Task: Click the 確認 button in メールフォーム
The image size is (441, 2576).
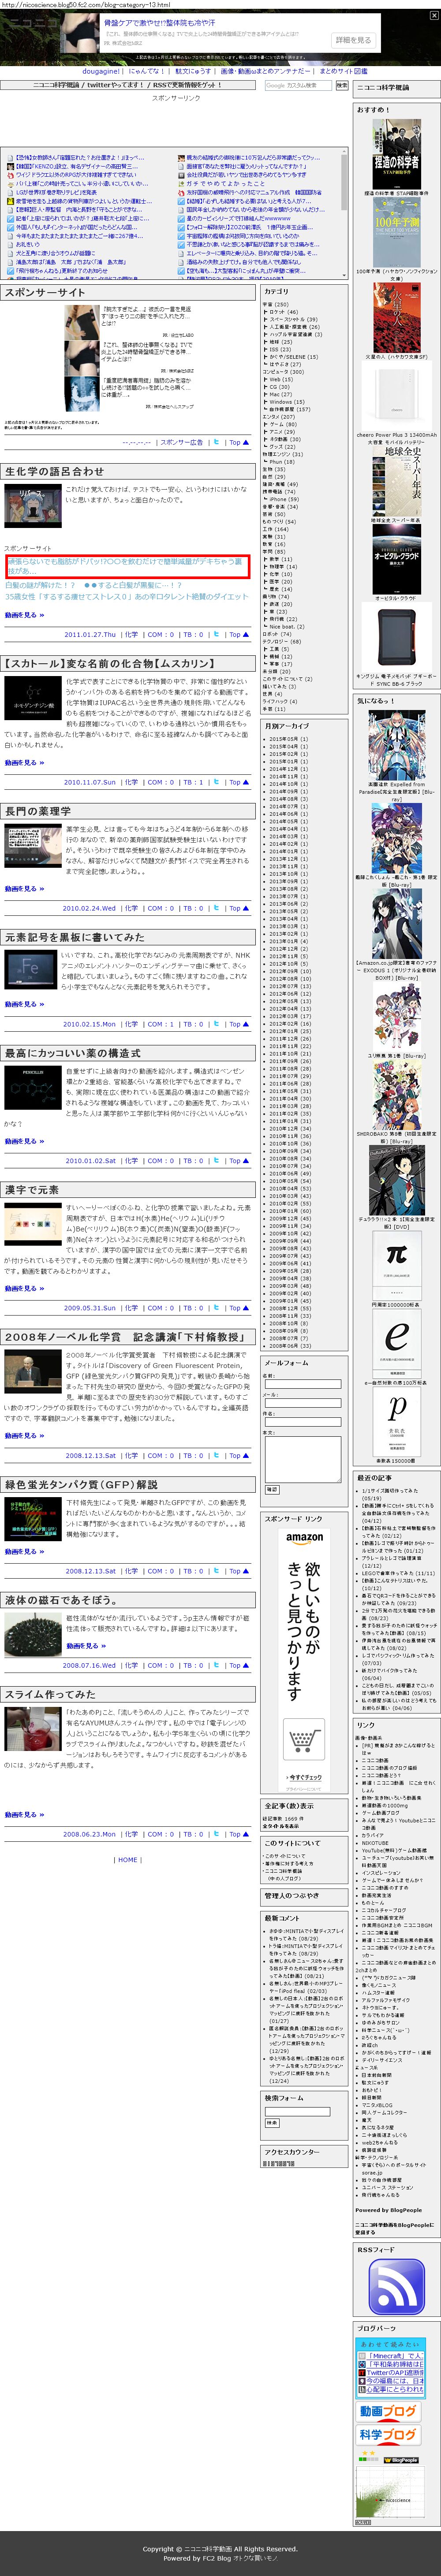Action: [272, 1489]
